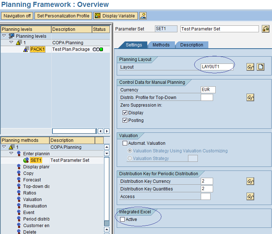272x234 pixels.
Task: Click glasses icon beside Access field
Action: 250,196
